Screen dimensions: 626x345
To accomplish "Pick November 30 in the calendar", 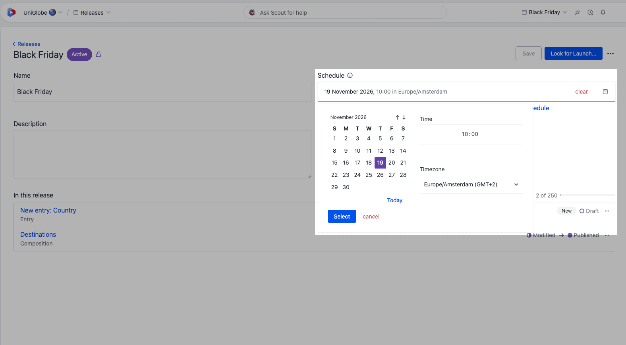I will (x=346, y=187).
